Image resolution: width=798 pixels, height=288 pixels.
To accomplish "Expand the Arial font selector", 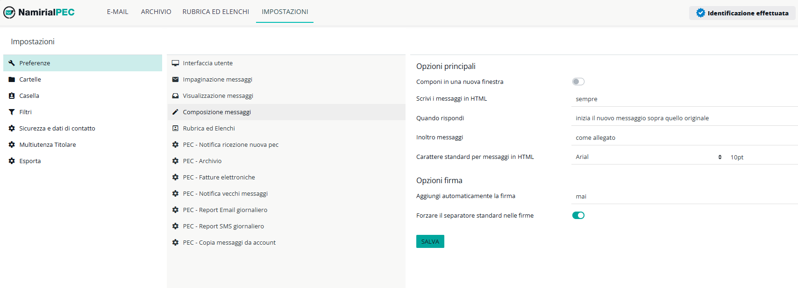I will (648, 157).
